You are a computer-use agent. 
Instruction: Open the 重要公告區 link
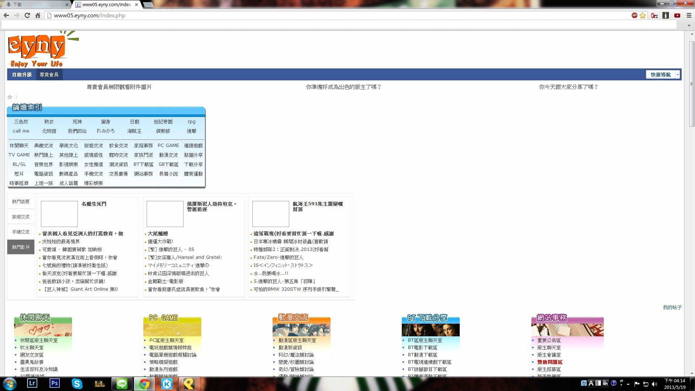coord(549,340)
